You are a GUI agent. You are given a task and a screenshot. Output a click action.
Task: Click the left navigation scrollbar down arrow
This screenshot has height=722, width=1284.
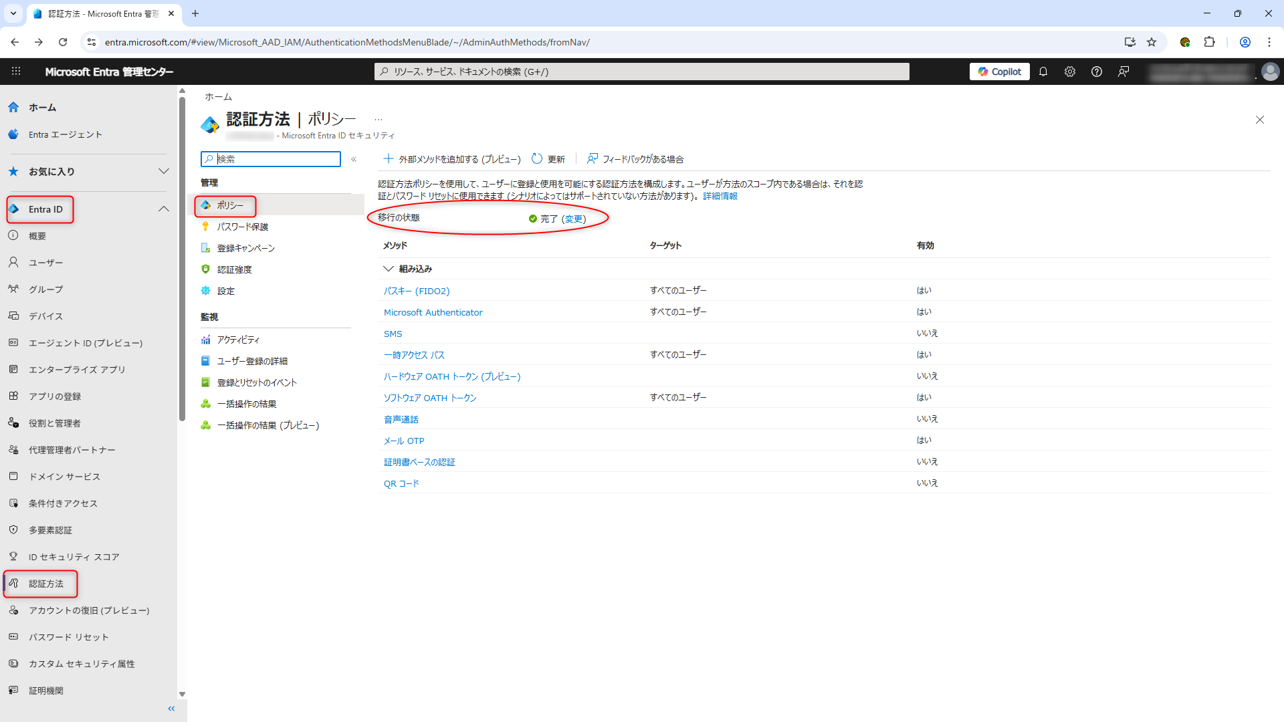182,695
